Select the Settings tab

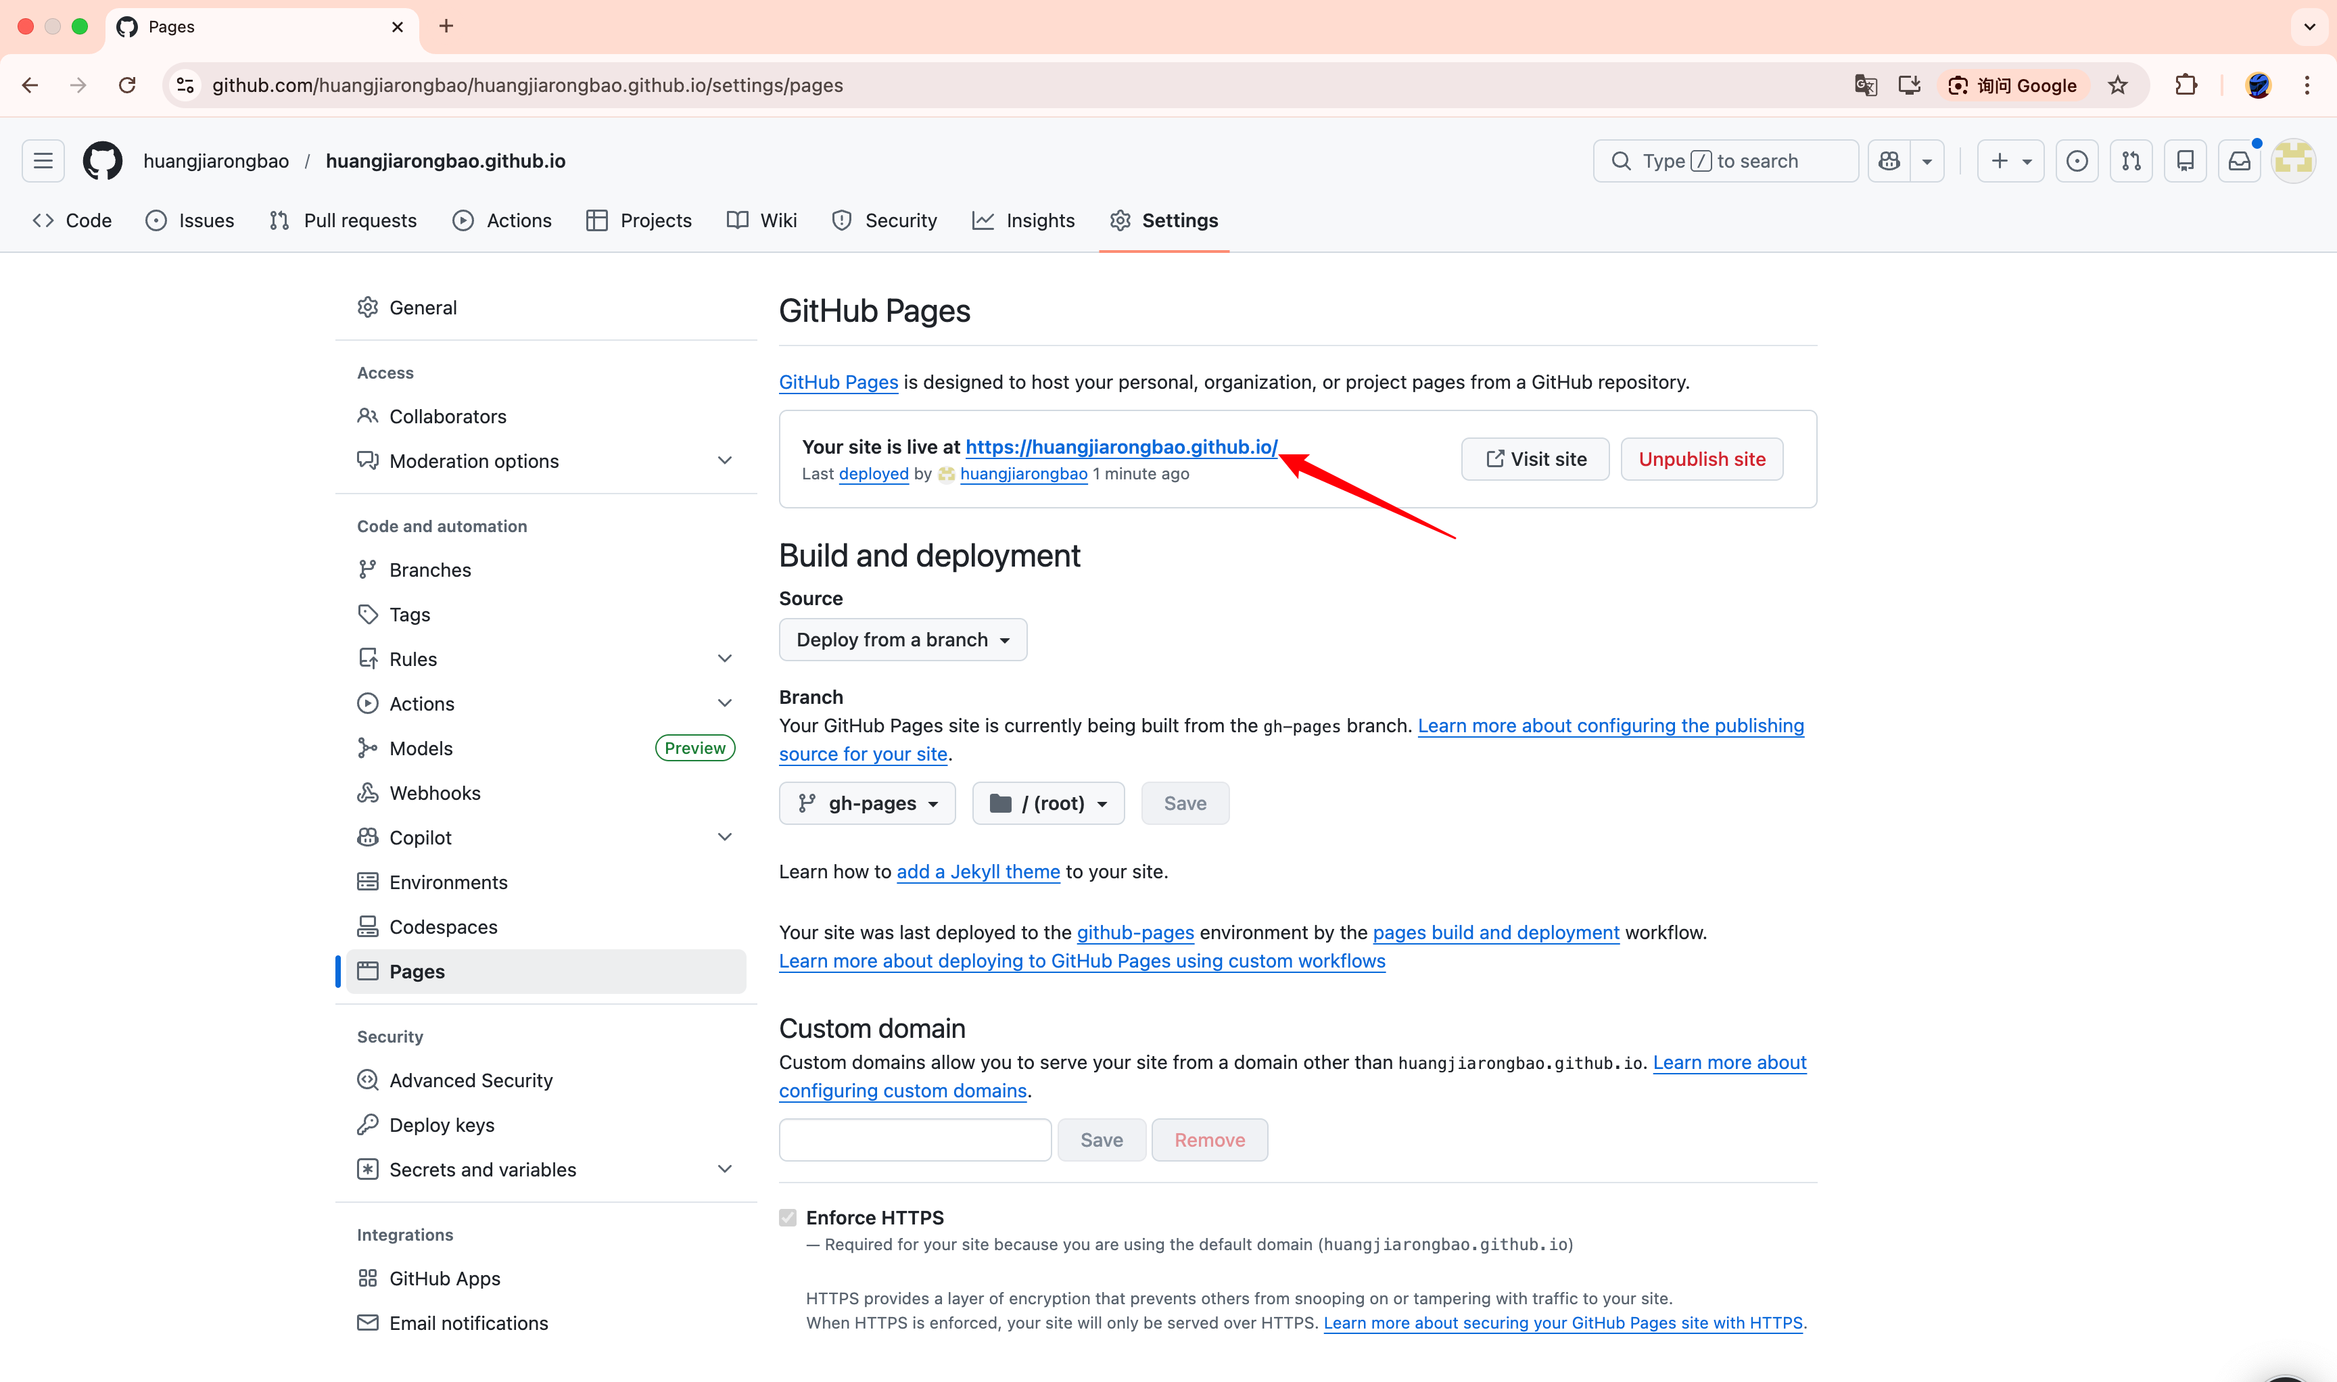click(x=1163, y=220)
